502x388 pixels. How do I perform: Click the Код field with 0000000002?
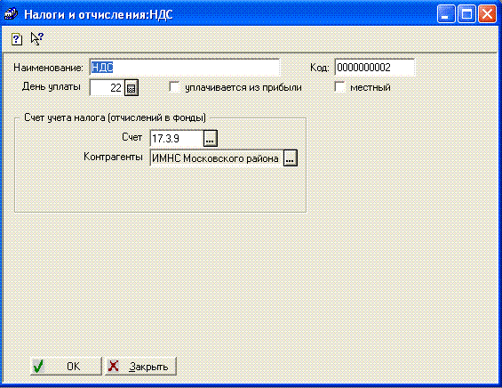375,68
